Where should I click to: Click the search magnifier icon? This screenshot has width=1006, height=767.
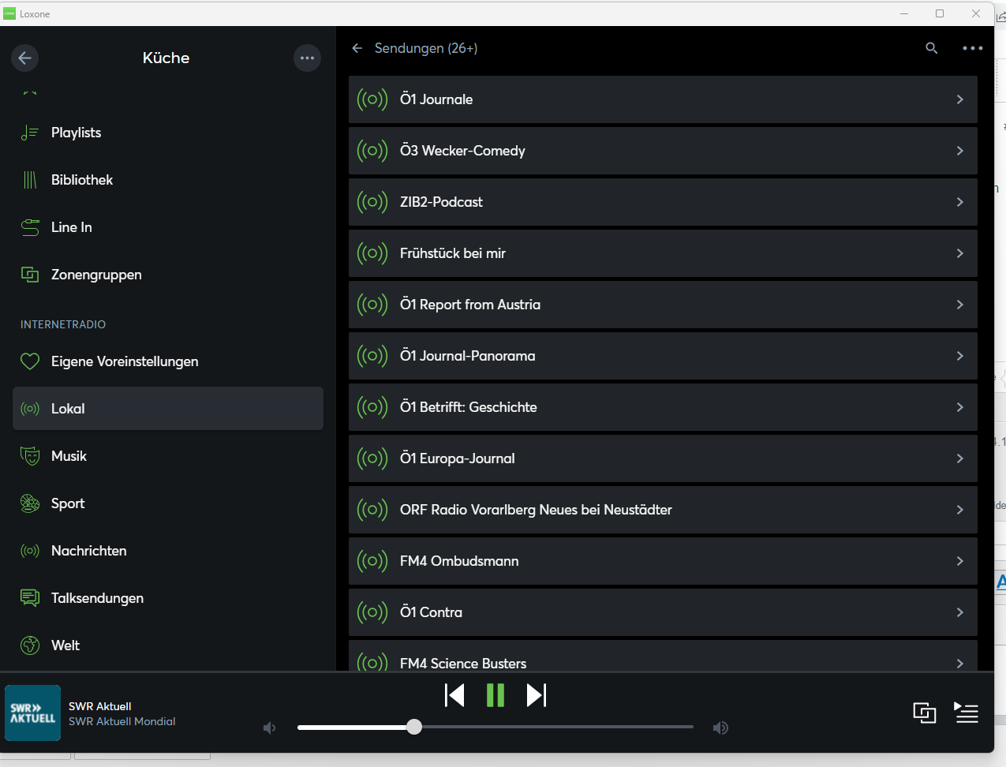(x=931, y=48)
